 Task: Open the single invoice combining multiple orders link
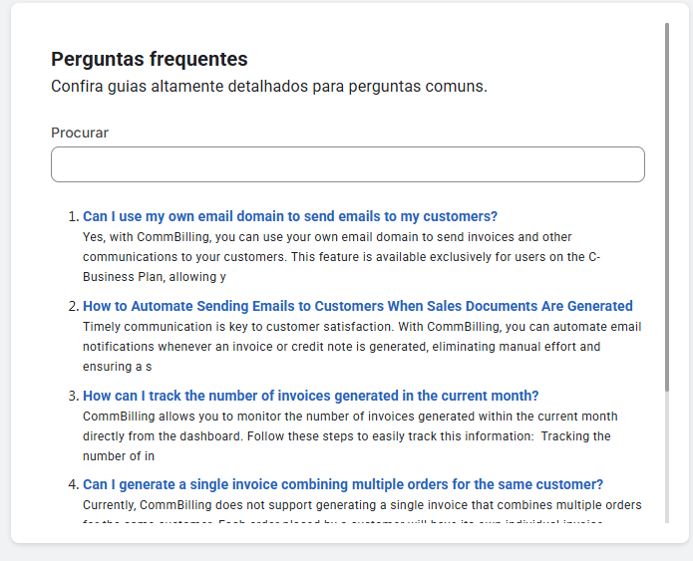[x=342, y=485]
